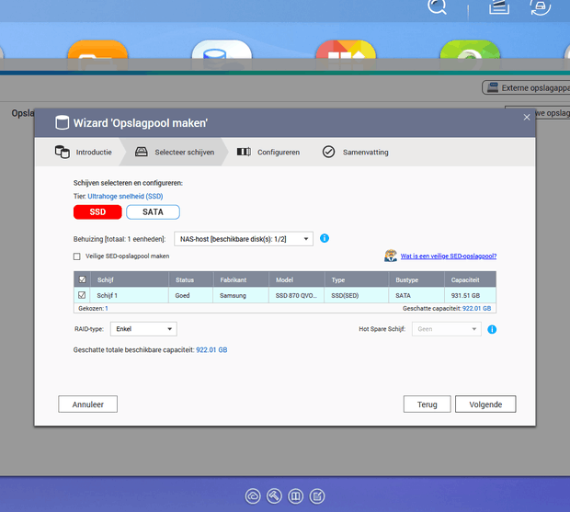Toggle the select-all checkbox in table header
This screenshot has height=512, width=570.
pos(82,279)
